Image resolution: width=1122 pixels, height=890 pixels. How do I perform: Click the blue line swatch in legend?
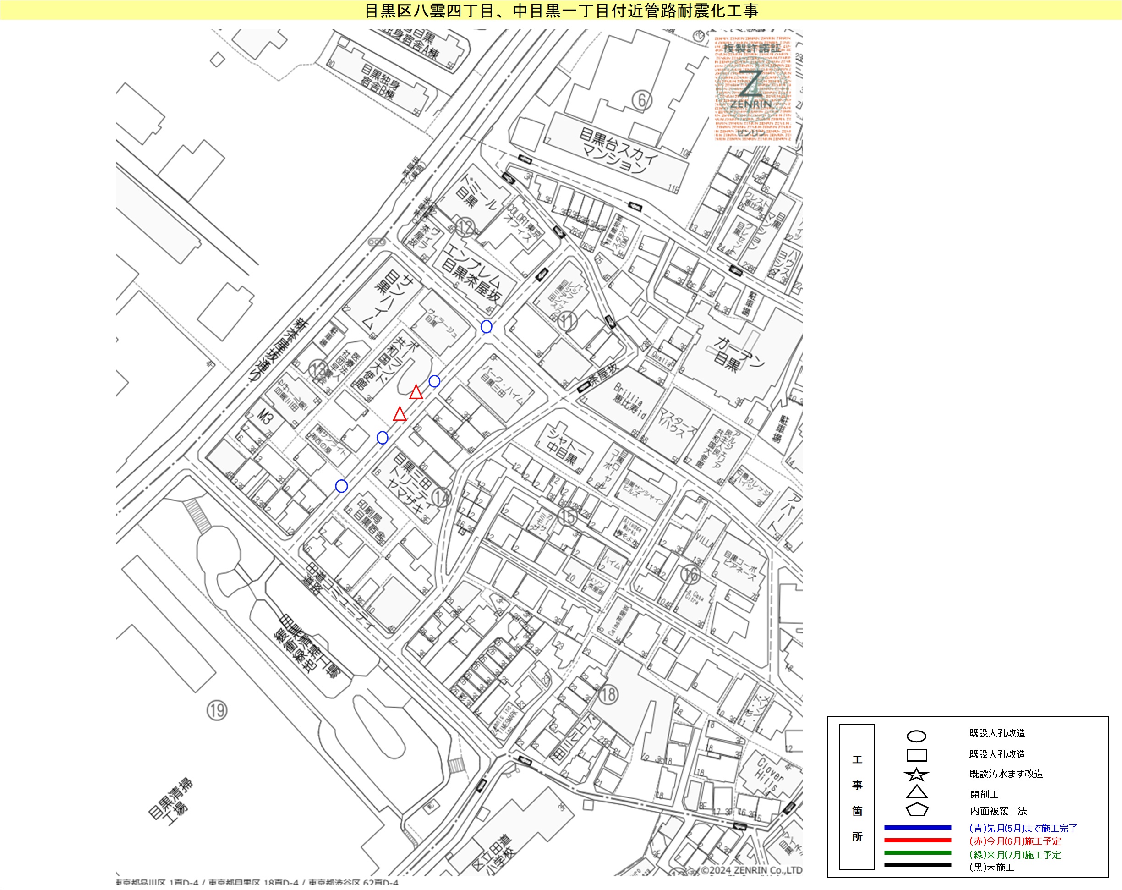(x=918, y=827)
